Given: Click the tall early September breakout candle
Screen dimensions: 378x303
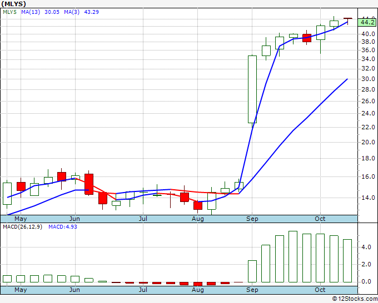Looking at the screenshot, I should pos(252,89).
